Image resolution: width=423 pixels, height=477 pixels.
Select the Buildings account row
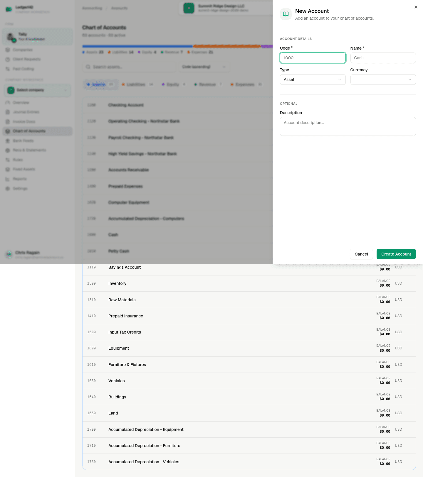pos(249,397)
